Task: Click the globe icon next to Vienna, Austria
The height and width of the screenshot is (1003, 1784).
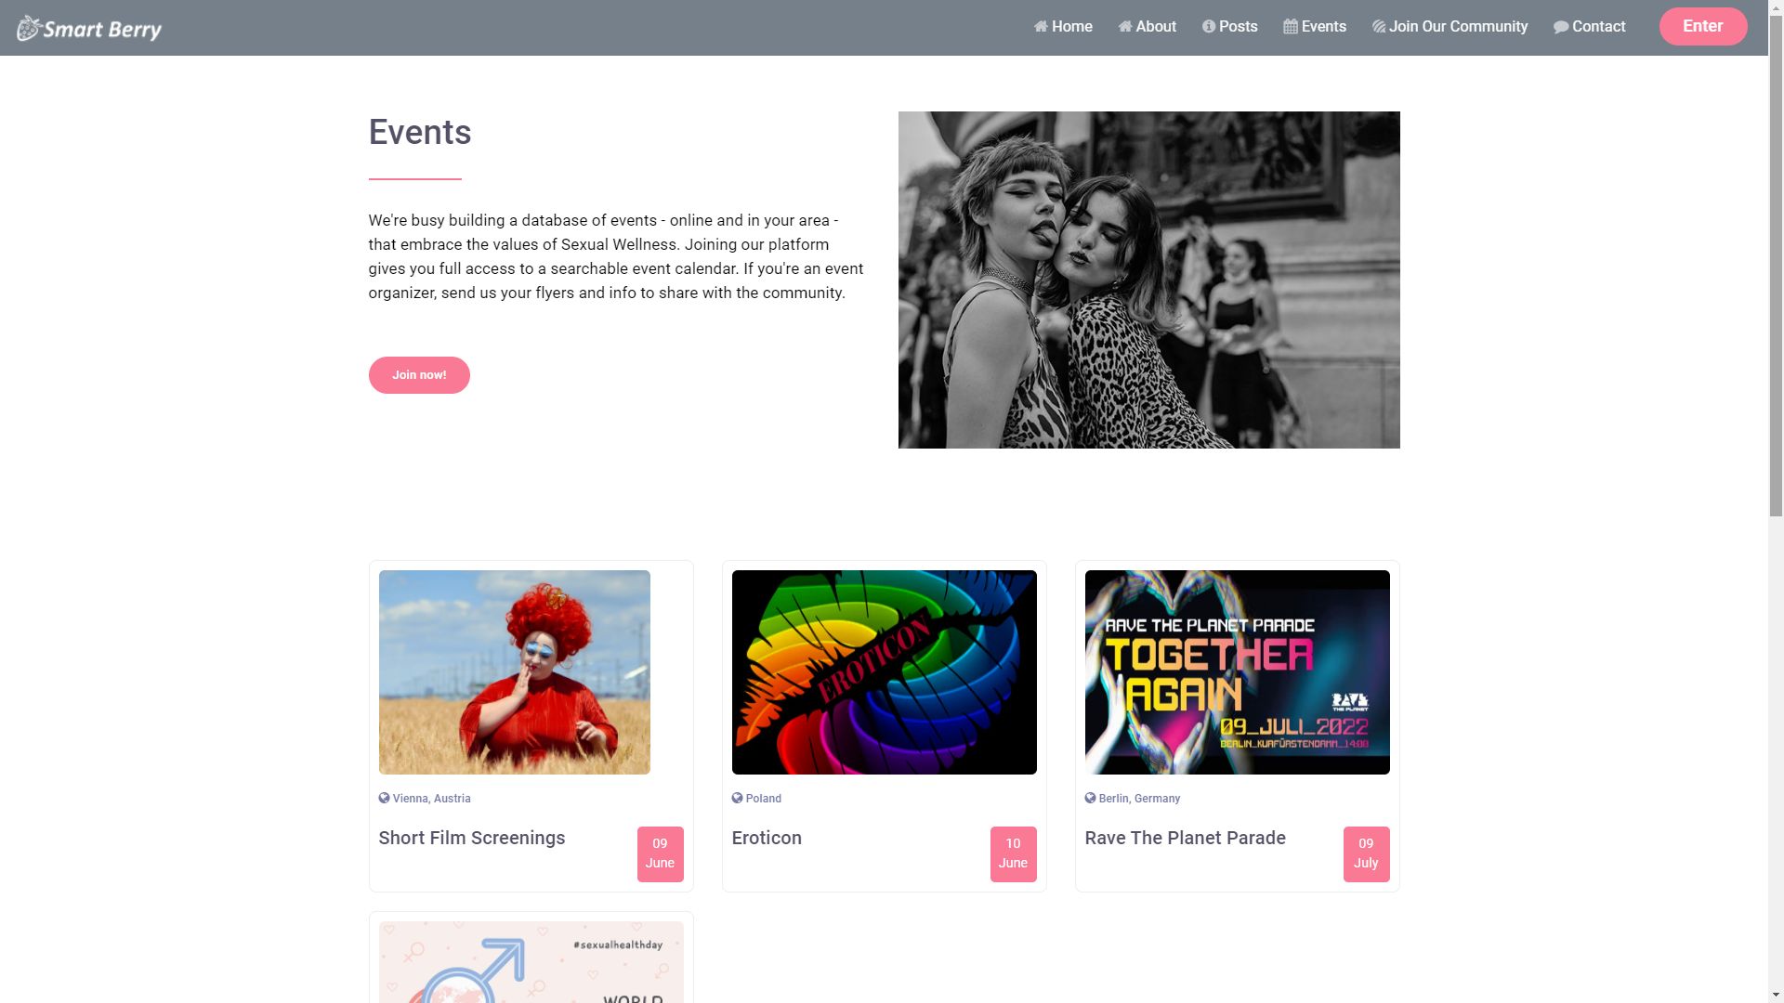Action: coord(384,798)
